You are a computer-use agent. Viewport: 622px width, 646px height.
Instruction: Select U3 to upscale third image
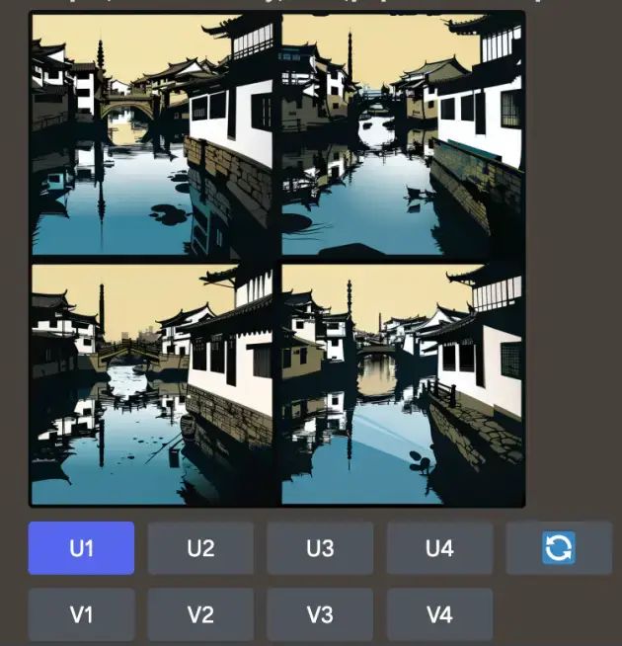pyautogui.click(x=320, y=548)
